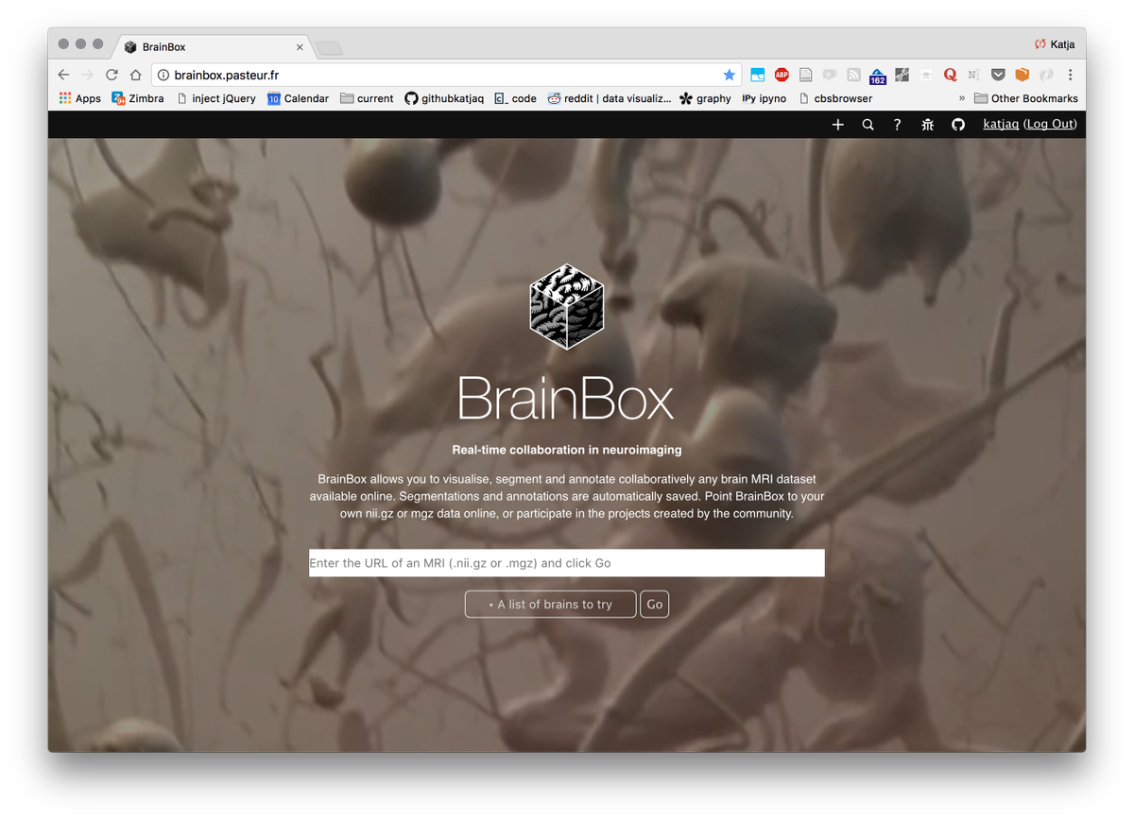The width and height of the screenshot is (1134, 821).
Task: Open the GitHub icon in BrainBox header
Action: (958, 125)
